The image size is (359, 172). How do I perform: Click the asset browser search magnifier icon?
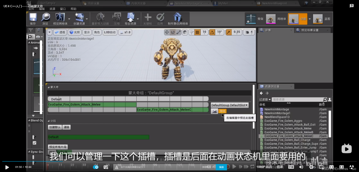325,99
